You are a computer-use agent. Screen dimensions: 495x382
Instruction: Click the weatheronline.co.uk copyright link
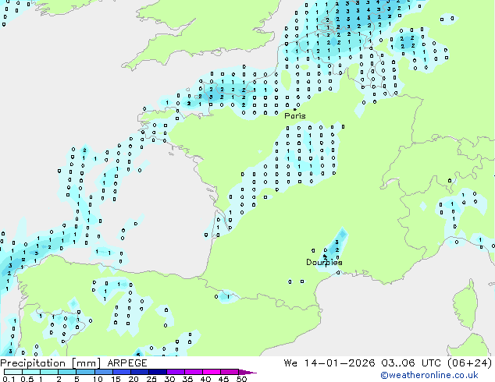click(x=429, y=375)
